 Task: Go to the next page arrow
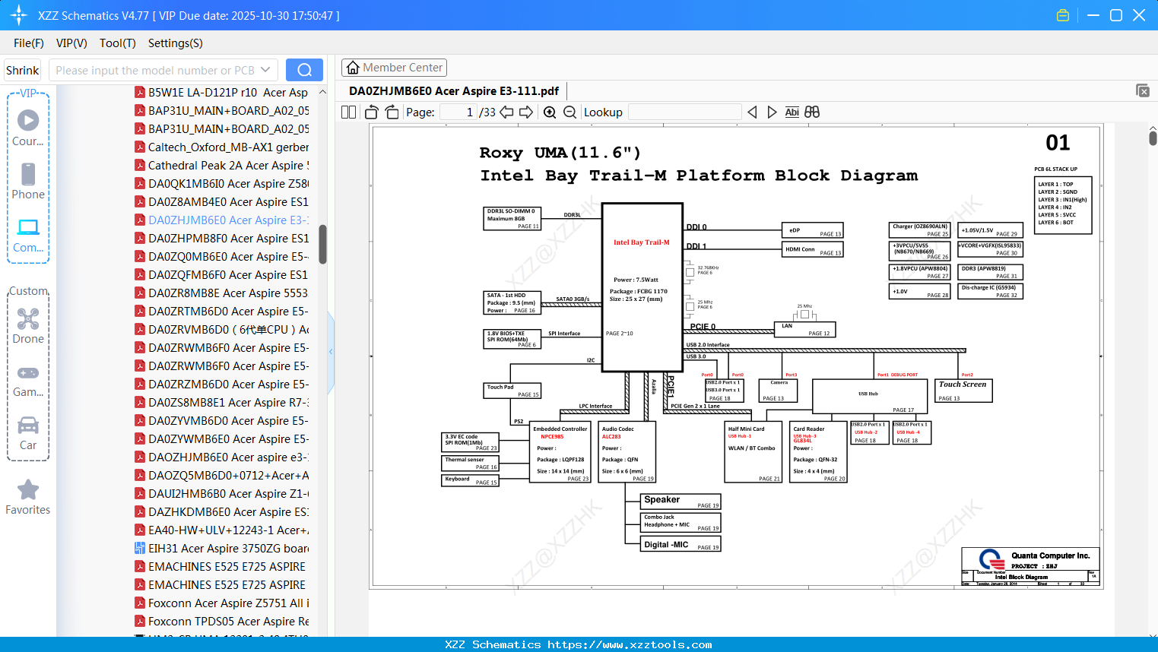[526, 112]
